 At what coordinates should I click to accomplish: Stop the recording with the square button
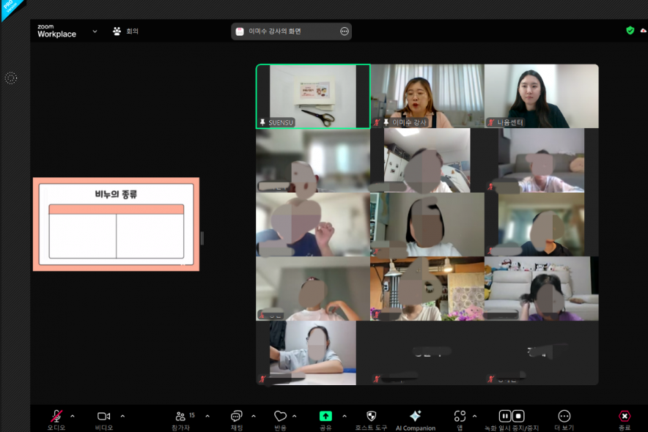coord(518,416)
